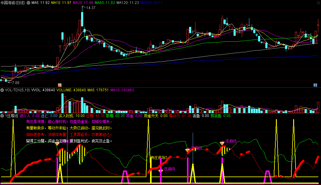Click the 7.88 low price label

pos(15,83)
